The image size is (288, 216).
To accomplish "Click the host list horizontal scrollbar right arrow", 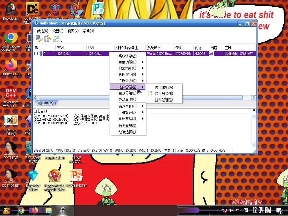I will coord(253,98).
